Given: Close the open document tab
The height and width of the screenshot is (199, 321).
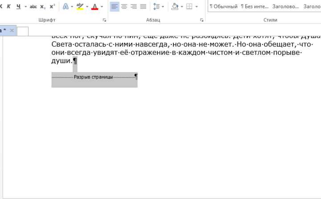Looking at the screenshot, I should (x=12, y=30).
